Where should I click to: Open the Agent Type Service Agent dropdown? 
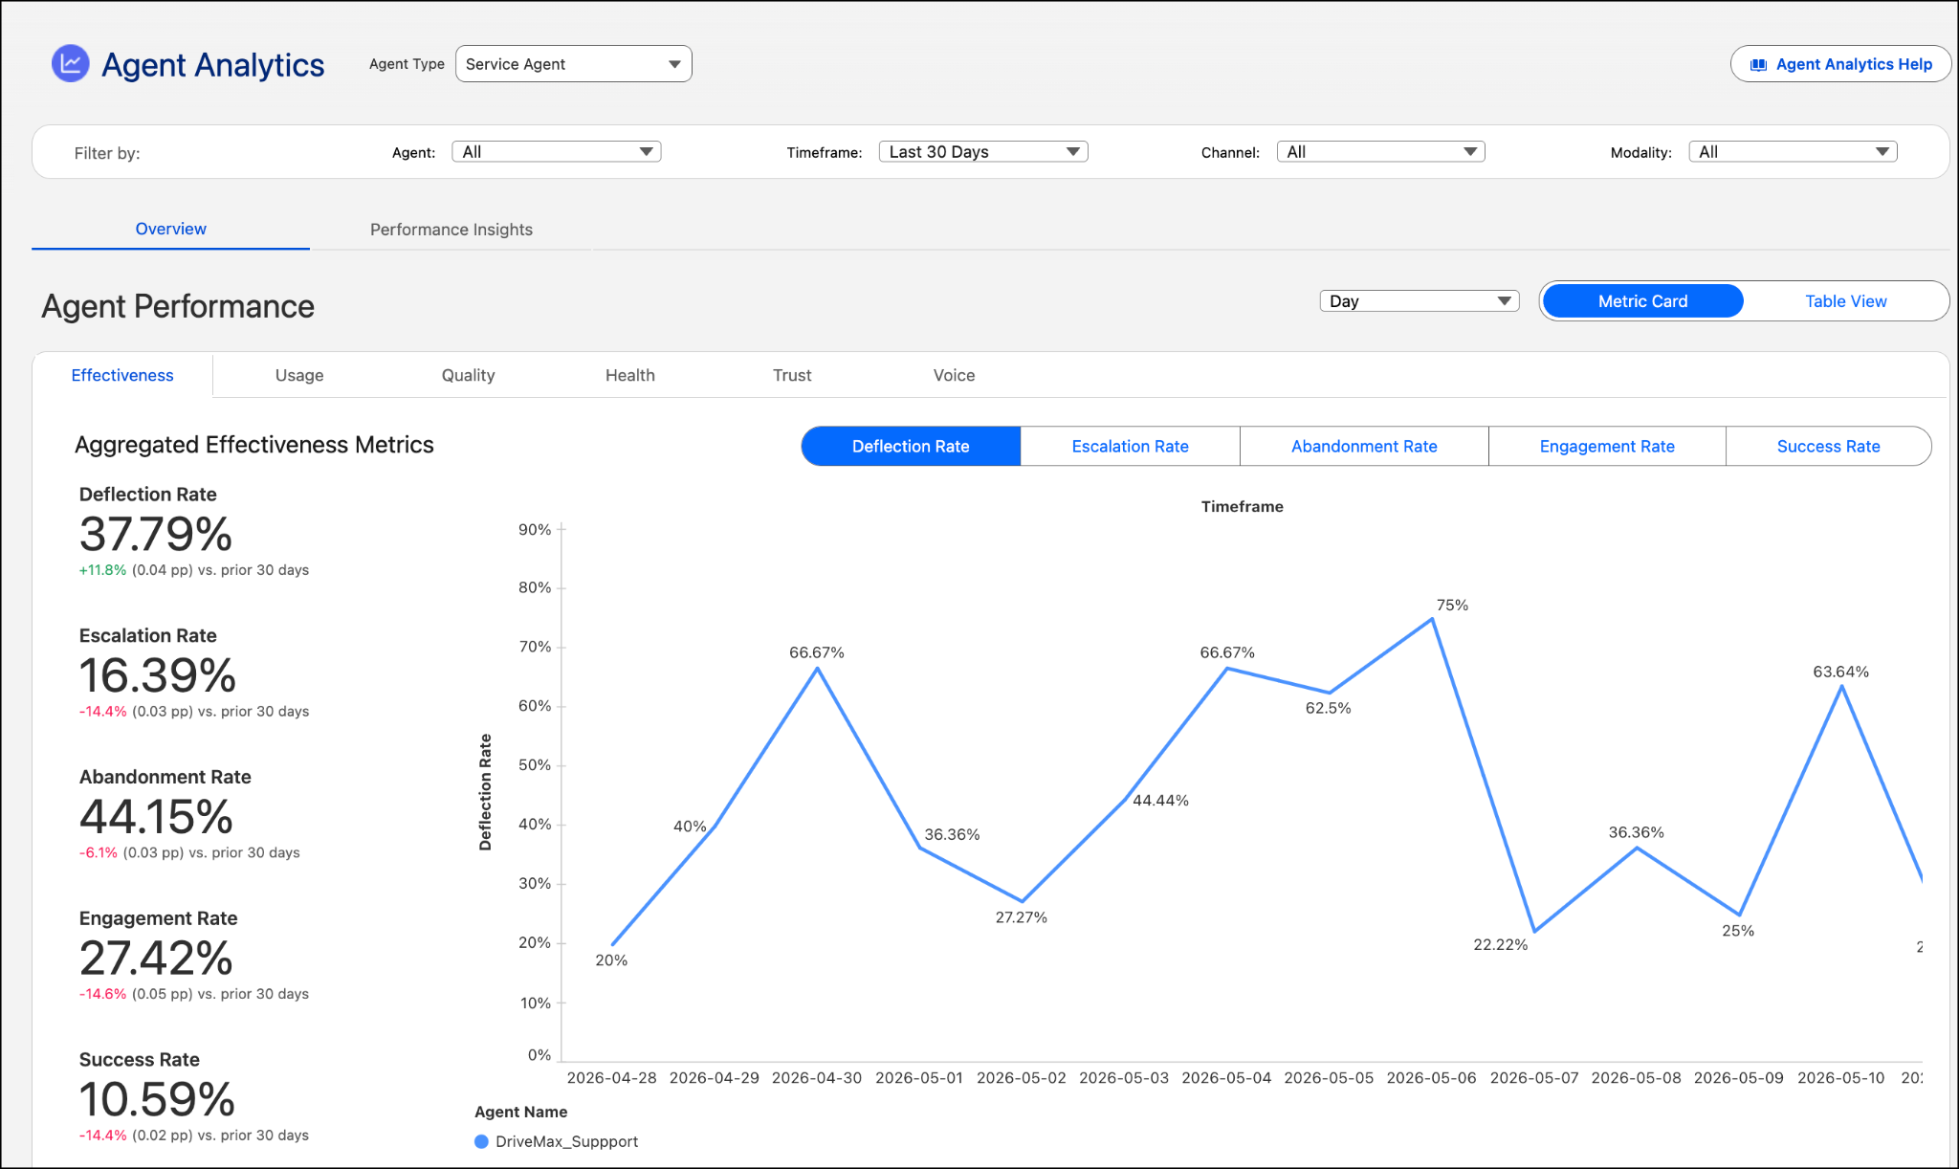(x=573, y=64)
